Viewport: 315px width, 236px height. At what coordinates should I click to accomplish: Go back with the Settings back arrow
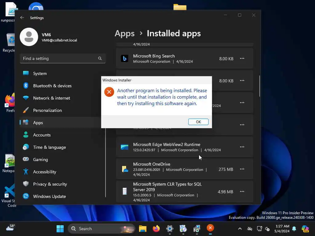(x=22, y=18)
